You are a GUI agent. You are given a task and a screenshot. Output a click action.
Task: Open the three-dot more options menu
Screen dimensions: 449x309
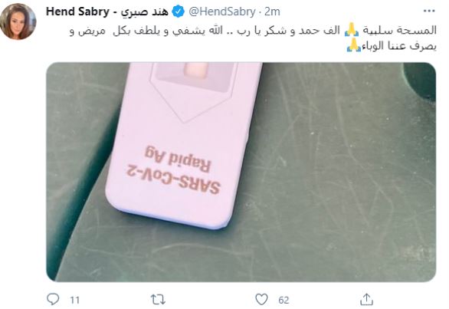[429, 12]
